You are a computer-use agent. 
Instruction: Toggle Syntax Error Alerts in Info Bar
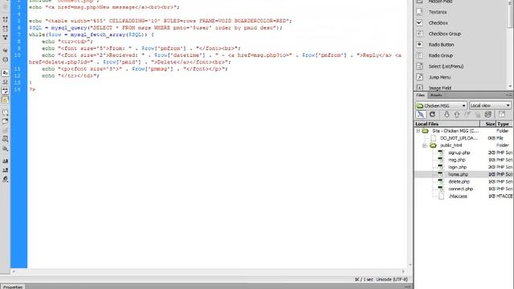coord(6,100)
